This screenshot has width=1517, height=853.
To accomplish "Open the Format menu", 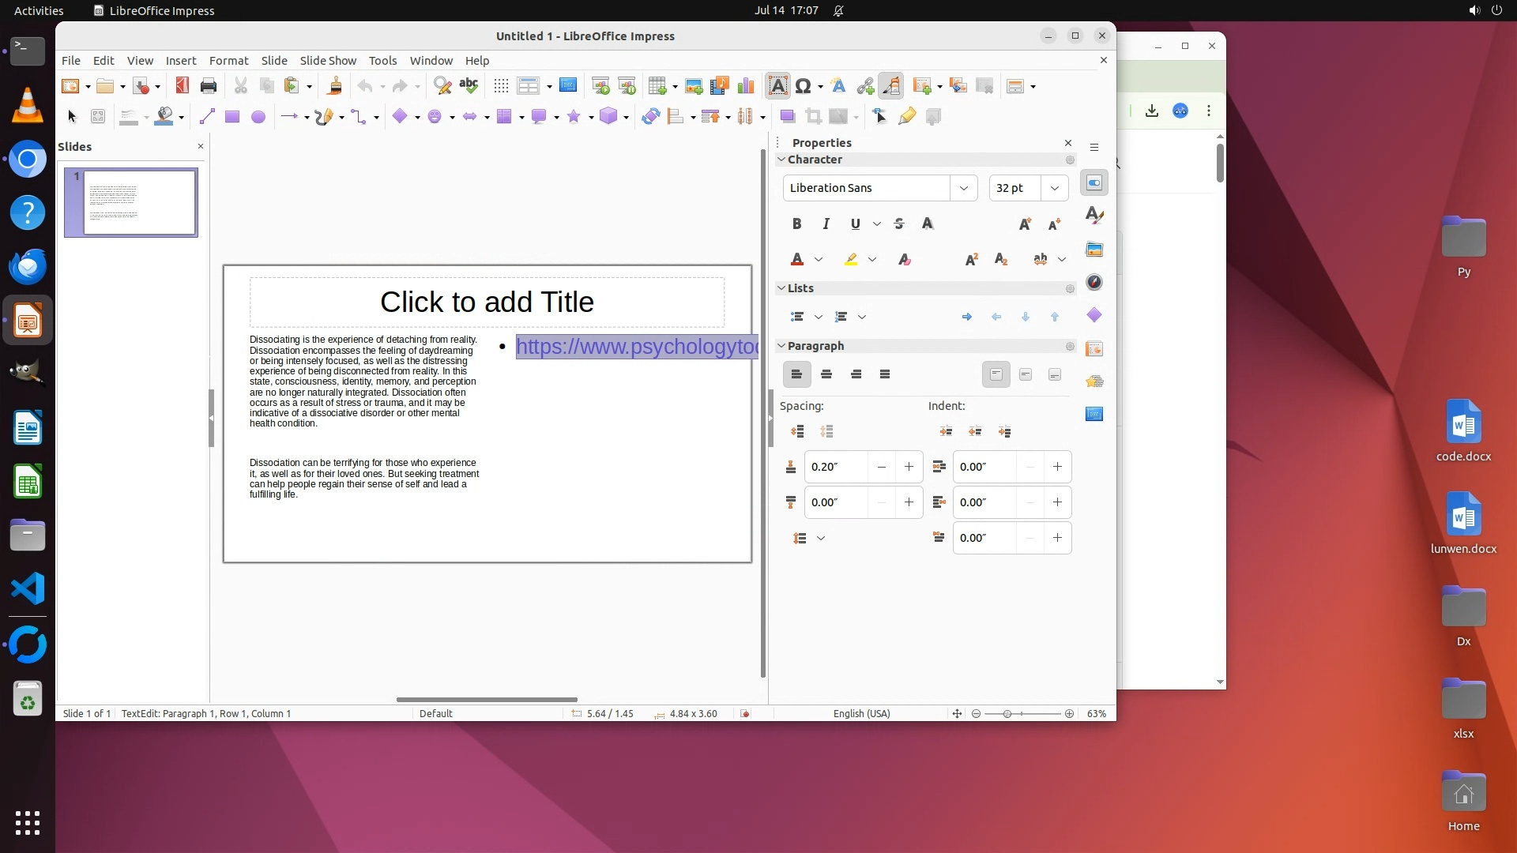I will [x=228, y=61].
